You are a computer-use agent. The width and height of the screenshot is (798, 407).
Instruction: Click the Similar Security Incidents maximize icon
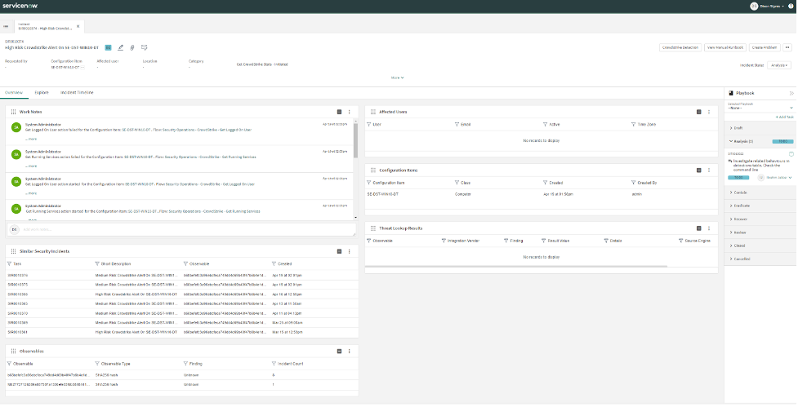point(340,251)
